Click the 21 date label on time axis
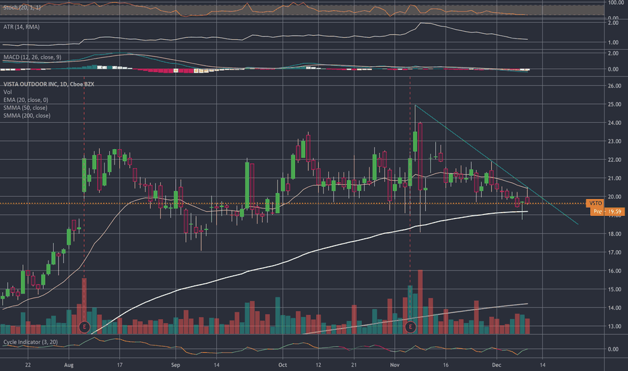The image size is (628, 371). point(354,365)
